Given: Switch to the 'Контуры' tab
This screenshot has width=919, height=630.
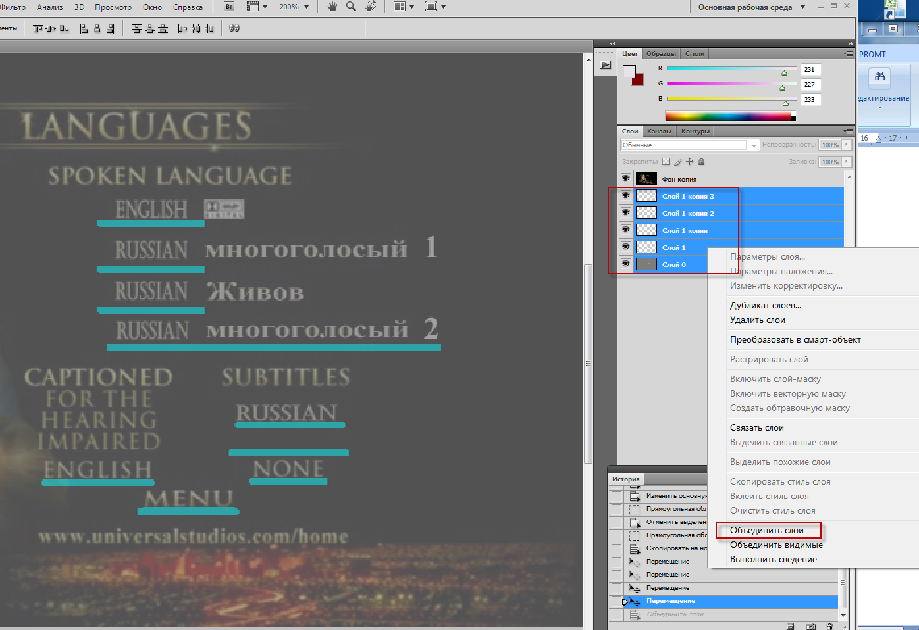Looking at the screenshot, I should (695, 131).
